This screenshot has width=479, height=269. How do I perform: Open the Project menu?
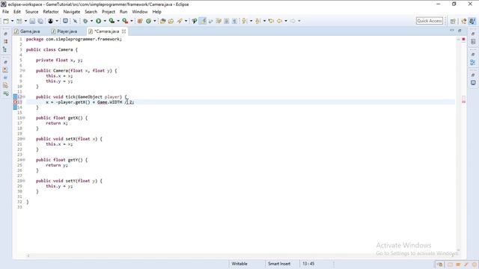[x=109, y=12]
